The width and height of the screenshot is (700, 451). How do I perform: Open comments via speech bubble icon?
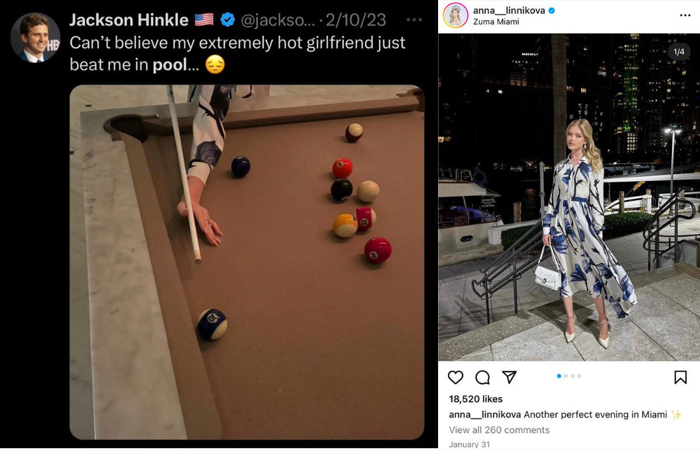[x=482, y=377]
